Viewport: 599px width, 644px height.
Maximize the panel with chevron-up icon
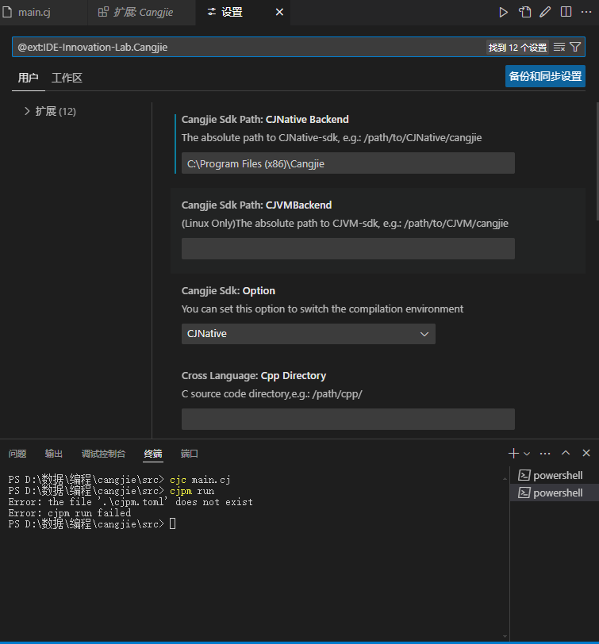coord(566,453)
